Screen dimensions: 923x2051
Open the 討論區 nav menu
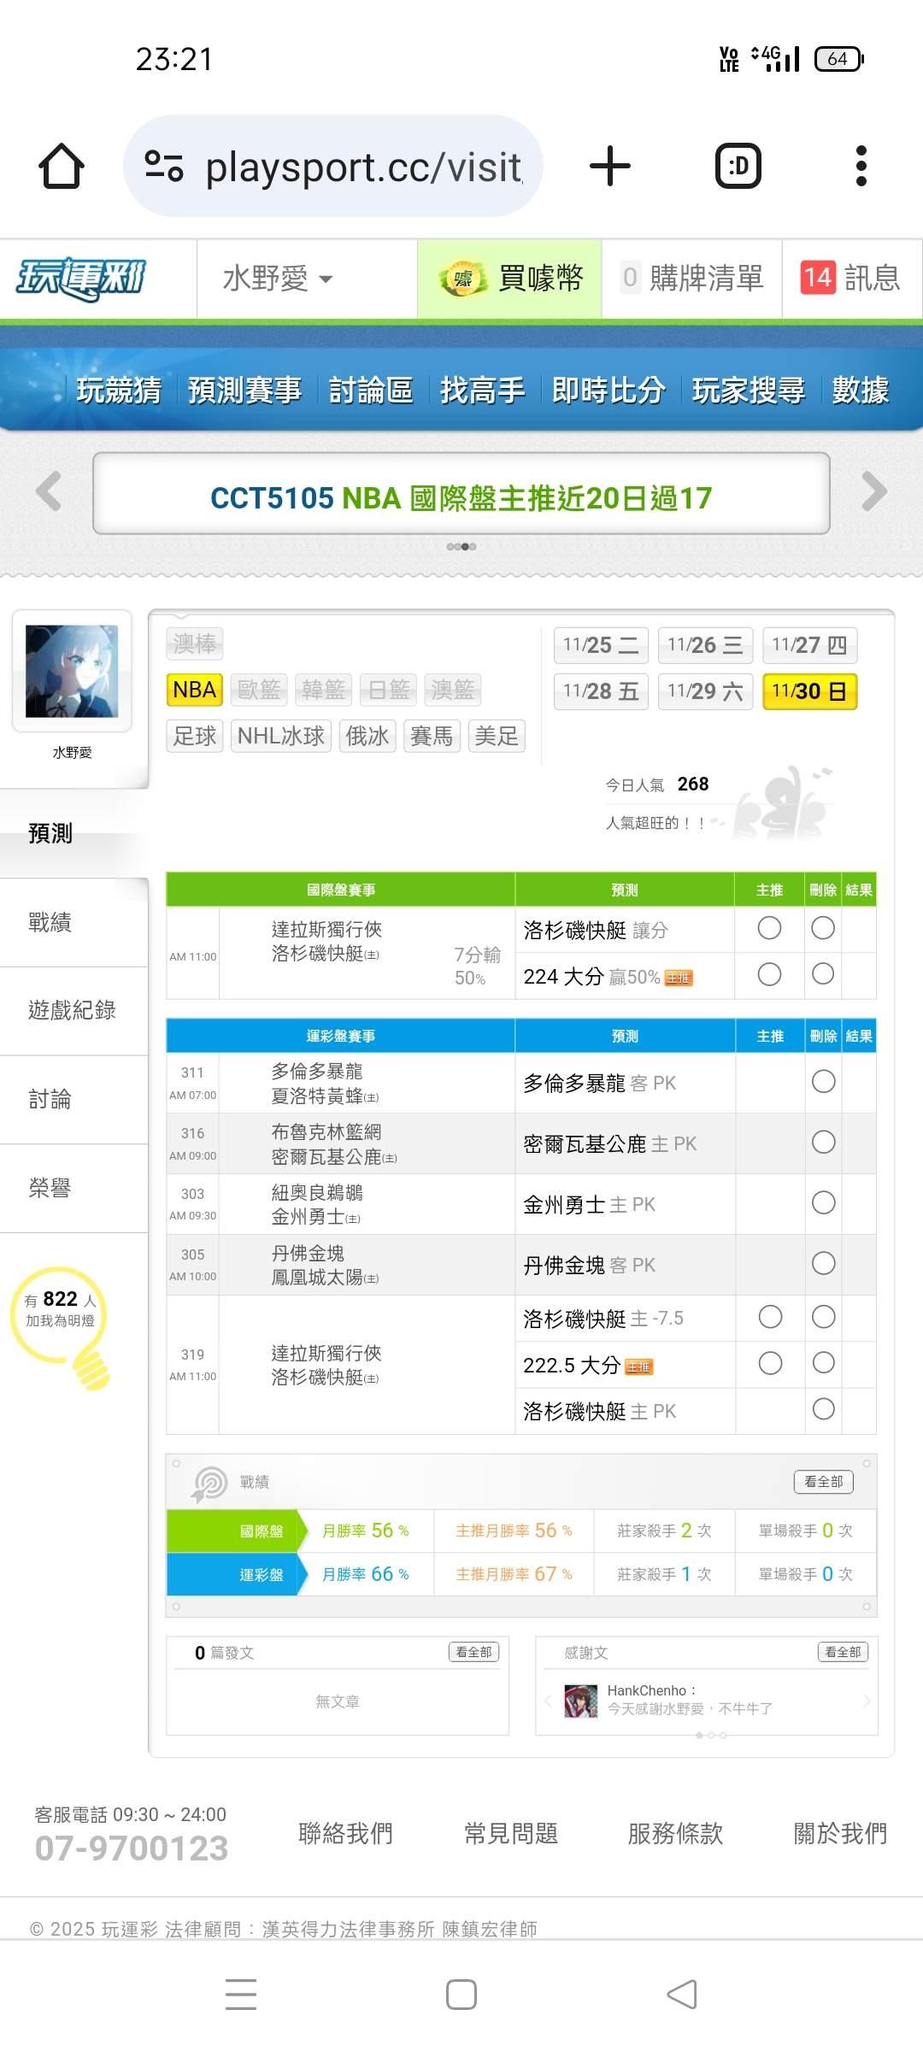point(371,391)
